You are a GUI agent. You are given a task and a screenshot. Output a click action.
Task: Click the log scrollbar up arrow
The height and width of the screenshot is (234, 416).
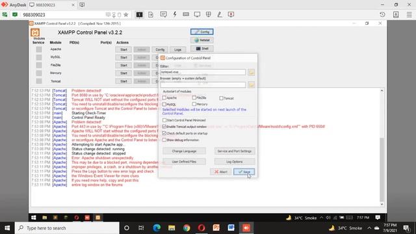[x=382, y=91]
